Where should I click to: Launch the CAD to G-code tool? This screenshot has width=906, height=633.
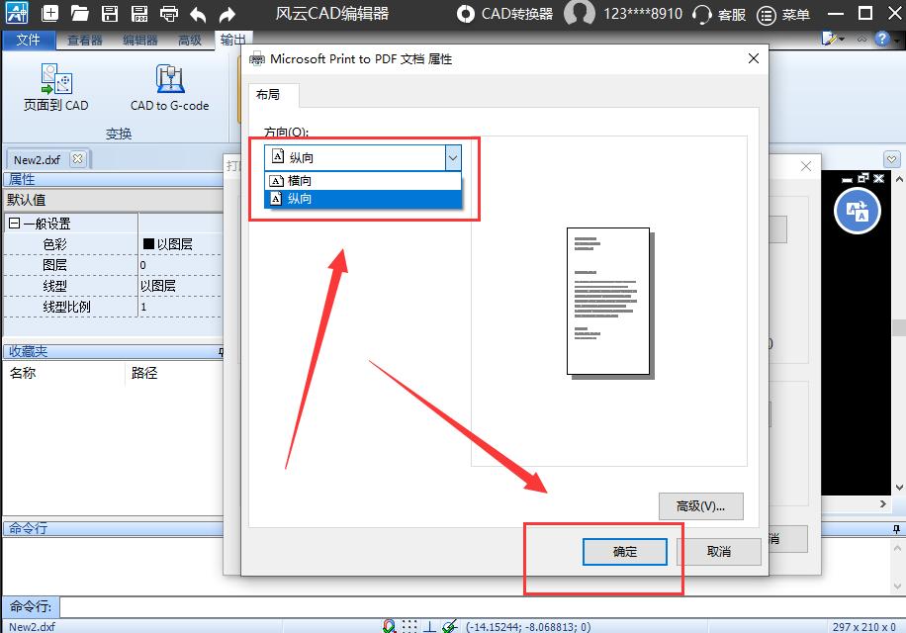pos(169,87)
